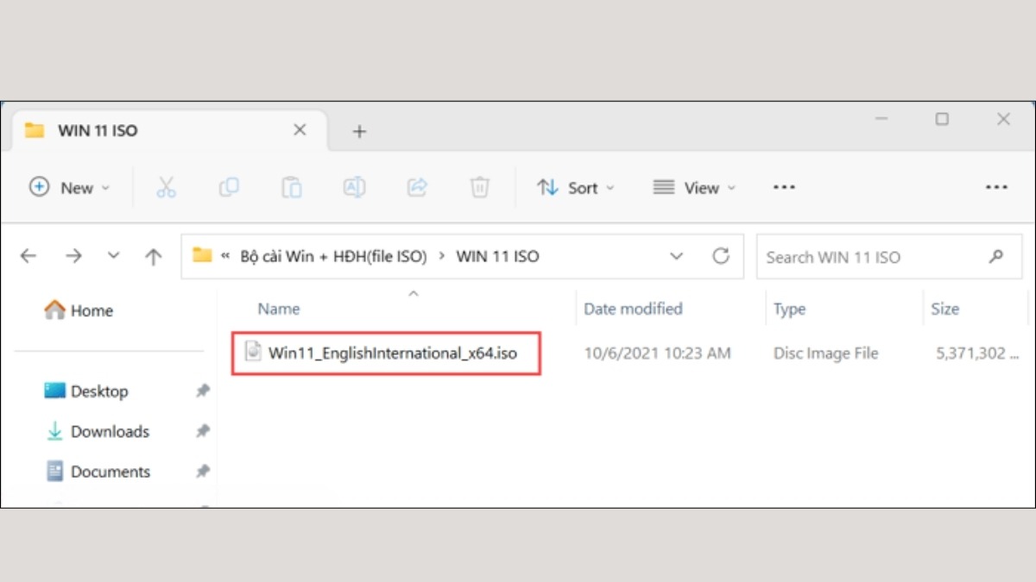The width and height of the screenshot is (1036, 582).
Task: Close the WIN 11 ISO tab
Action: [300, 130]
